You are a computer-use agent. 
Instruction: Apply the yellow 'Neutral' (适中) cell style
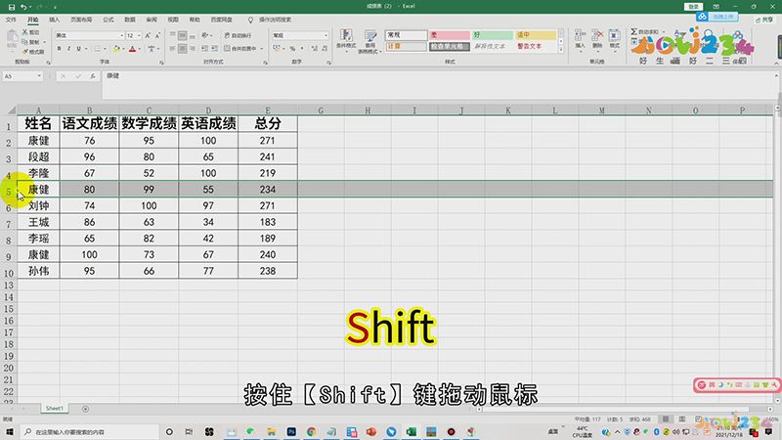point(536,35)
